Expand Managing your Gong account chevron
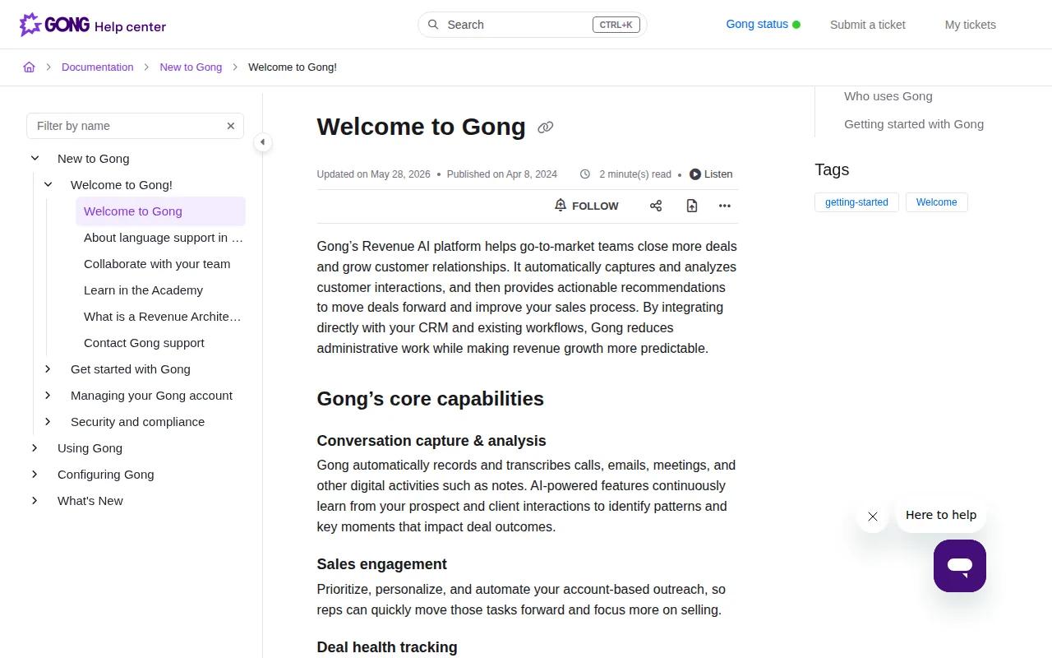The height and width of the screenshot is (658, 1052). pyautogui.click(x=48, y=396)
